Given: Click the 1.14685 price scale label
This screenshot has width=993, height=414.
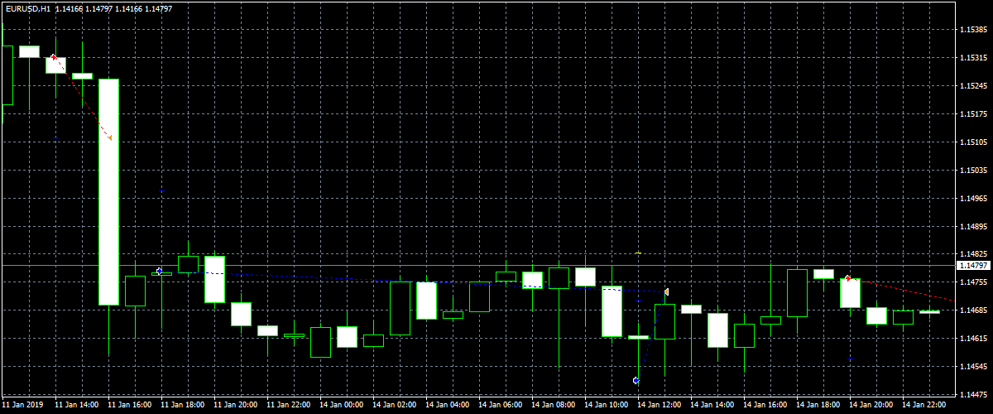Looking at the screenshot, I should pyautogui.click(x=973, y=310).
